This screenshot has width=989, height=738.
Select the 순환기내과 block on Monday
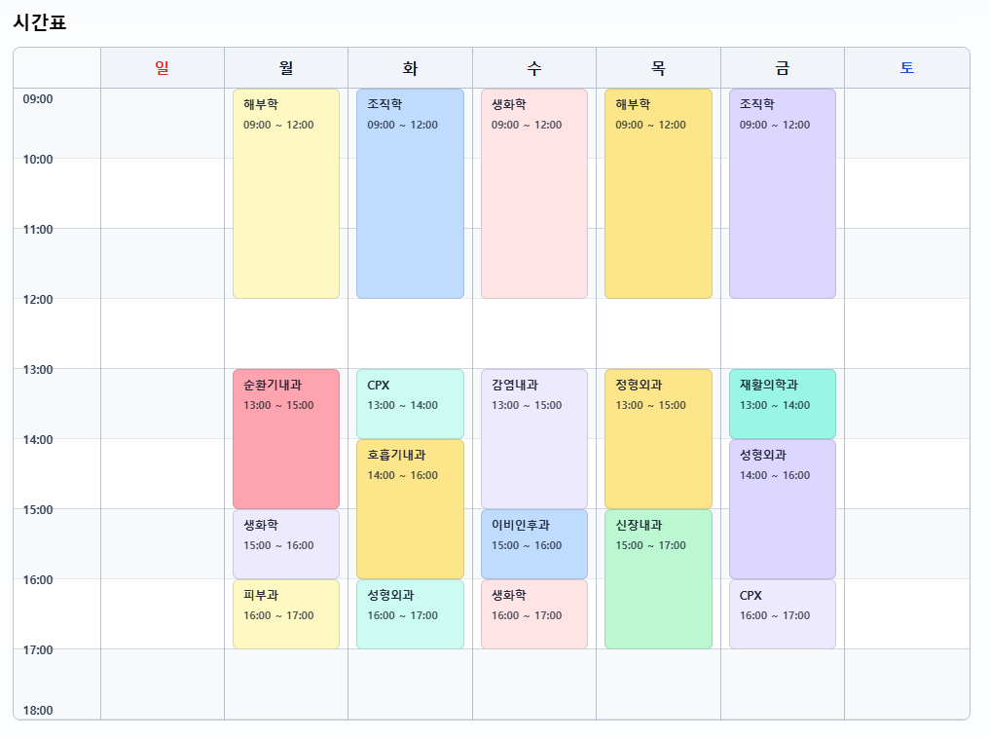tap(286, 438)
